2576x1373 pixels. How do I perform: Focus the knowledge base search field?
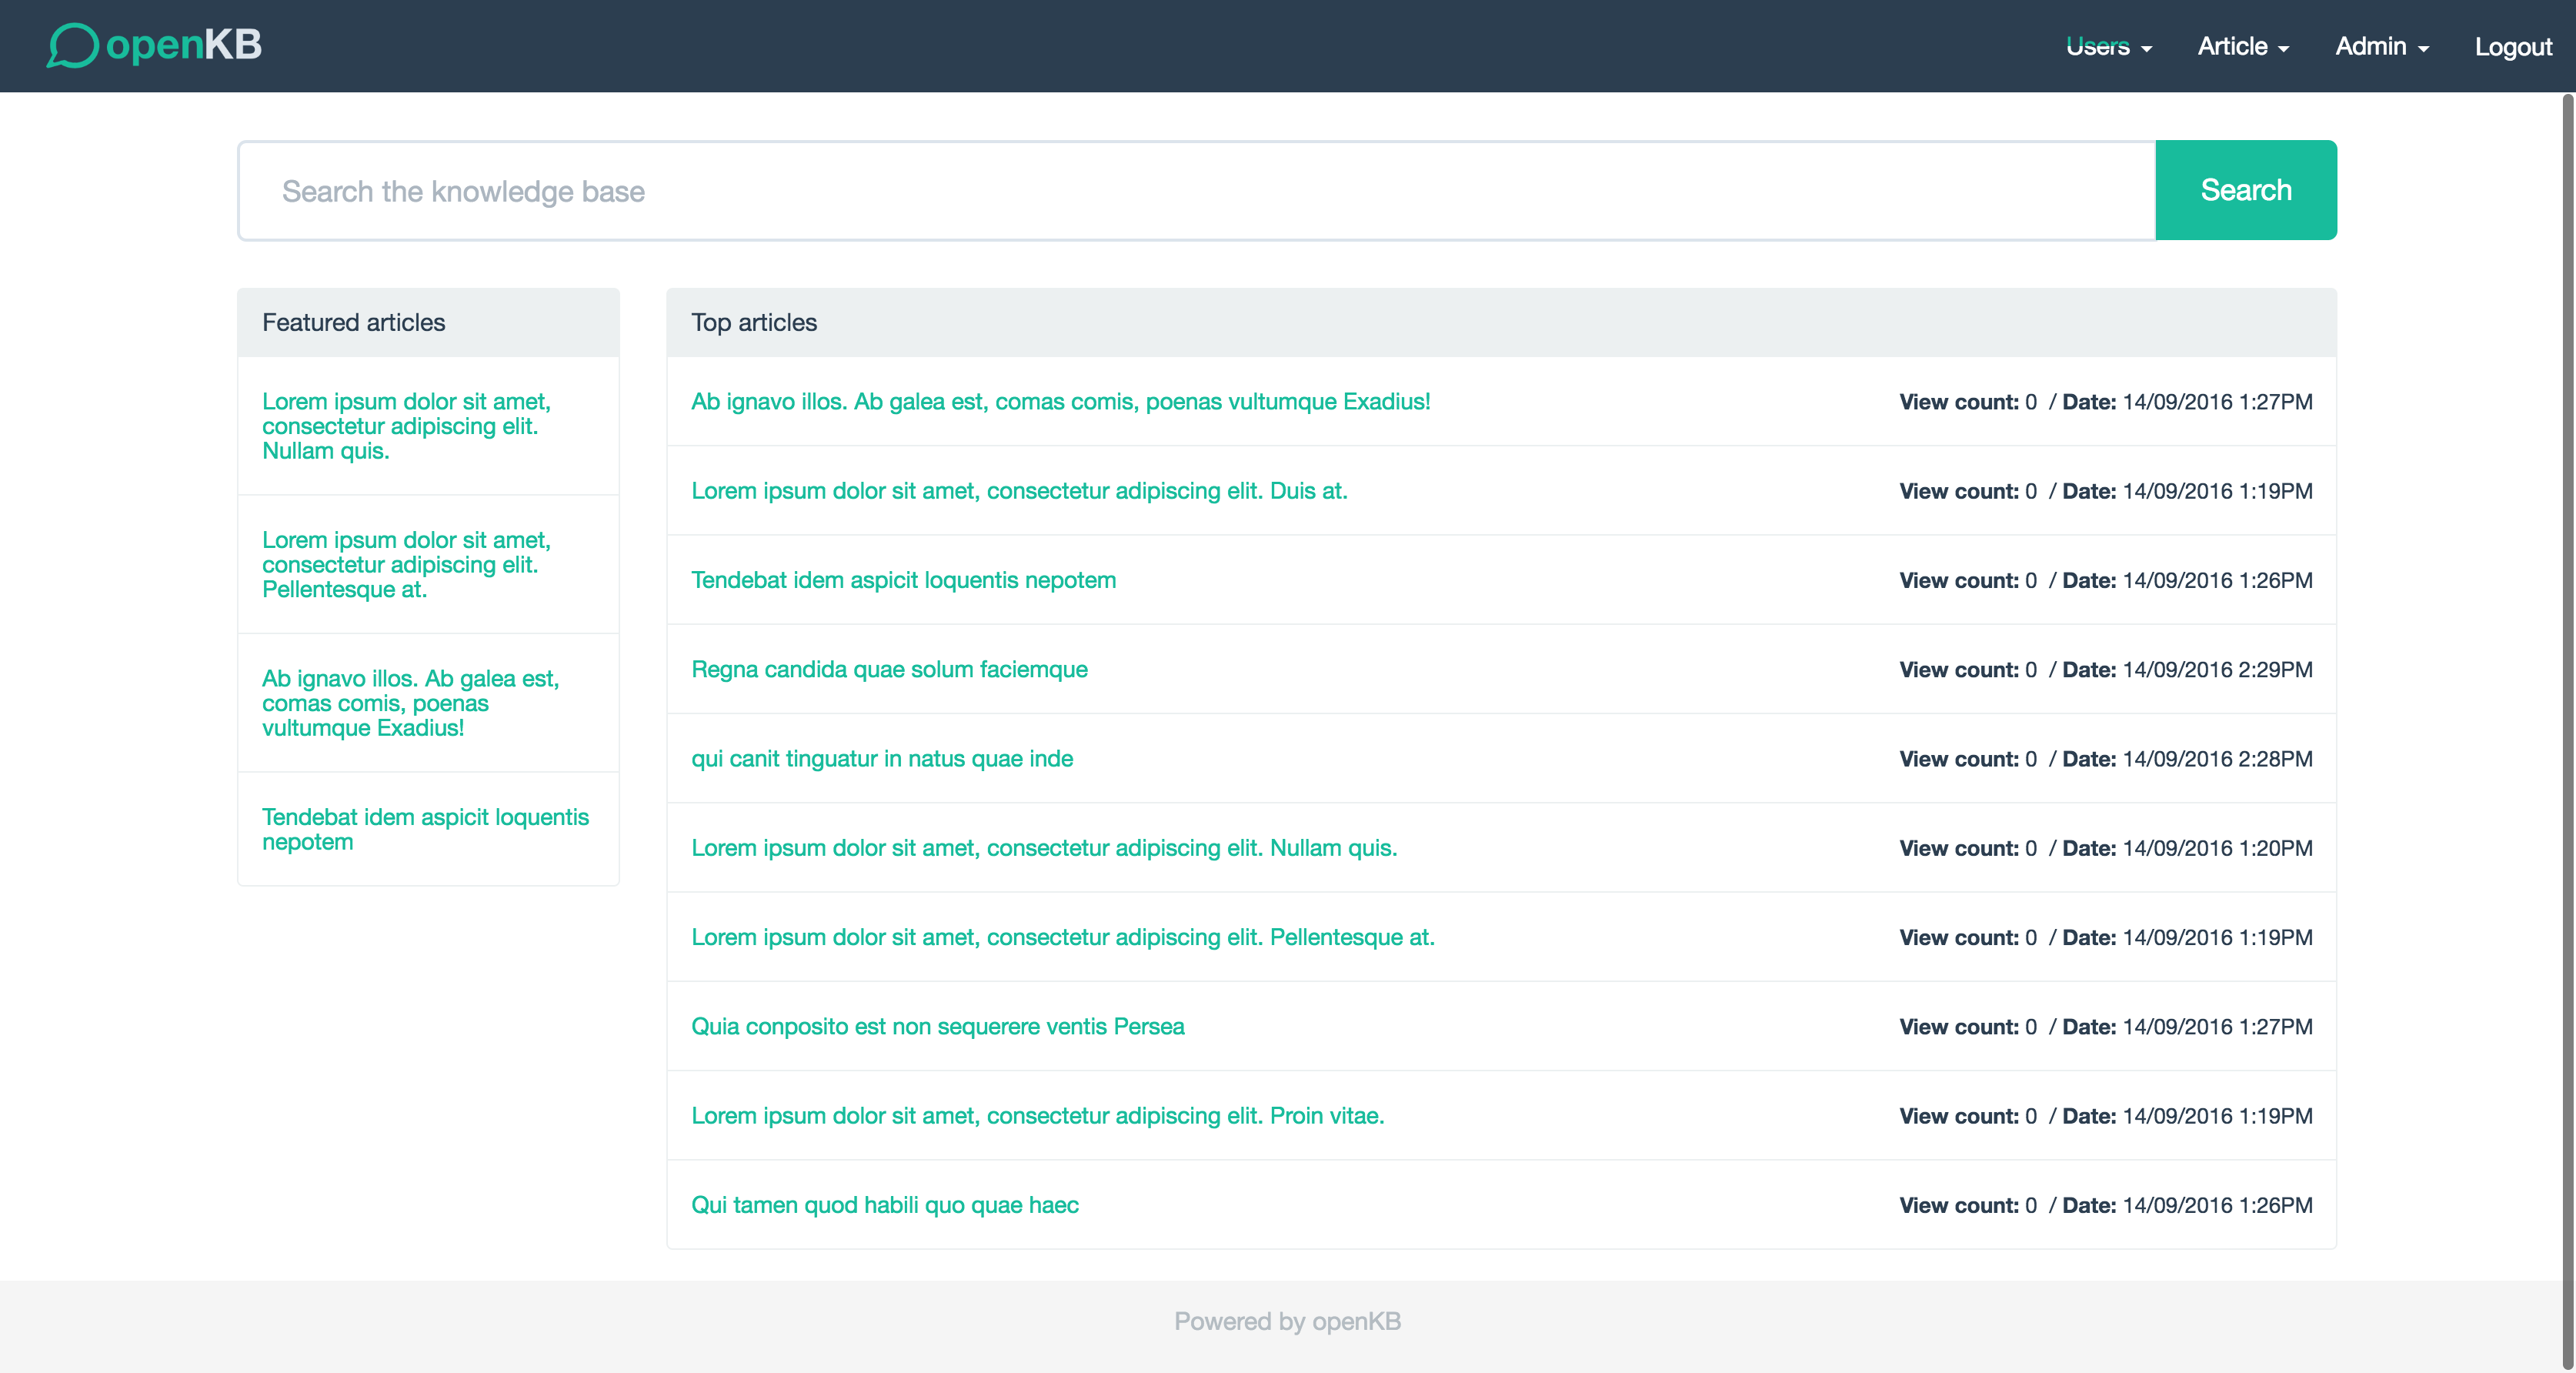[1196, 191]
